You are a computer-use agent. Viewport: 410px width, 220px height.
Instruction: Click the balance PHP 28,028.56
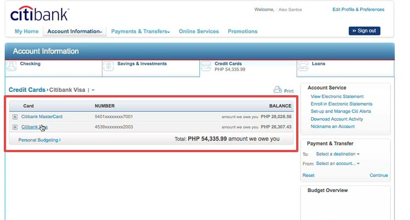click(276, 117)
